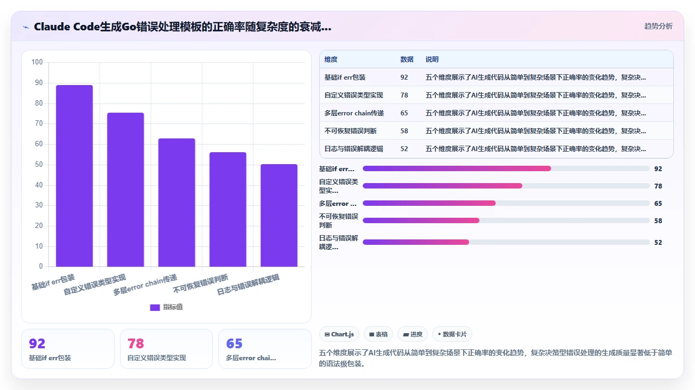Click the 数据 column header

tap(407, 60)
